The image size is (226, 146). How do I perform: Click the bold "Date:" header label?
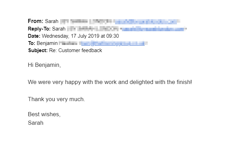[34, 36]
